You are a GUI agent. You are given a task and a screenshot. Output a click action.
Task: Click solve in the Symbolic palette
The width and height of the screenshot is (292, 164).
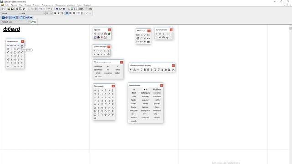134,97
